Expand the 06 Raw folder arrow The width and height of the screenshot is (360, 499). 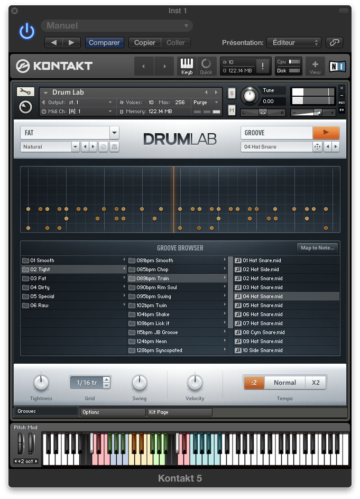pos(124,305)
